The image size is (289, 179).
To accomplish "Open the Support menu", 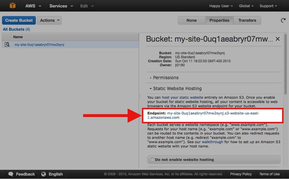I will tap(268, 6).
